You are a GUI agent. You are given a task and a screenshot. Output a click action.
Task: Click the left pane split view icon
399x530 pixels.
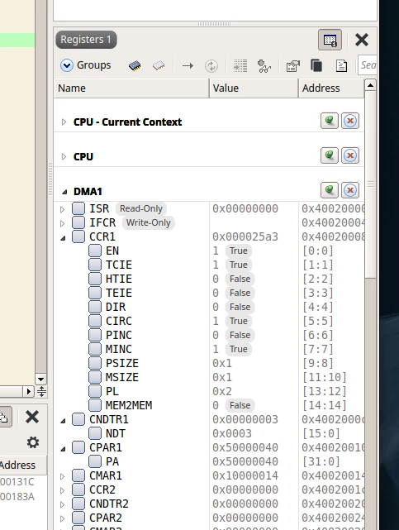[41, 391]
